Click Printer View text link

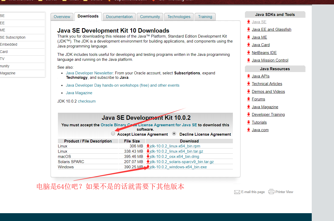(x=284, y=192)
